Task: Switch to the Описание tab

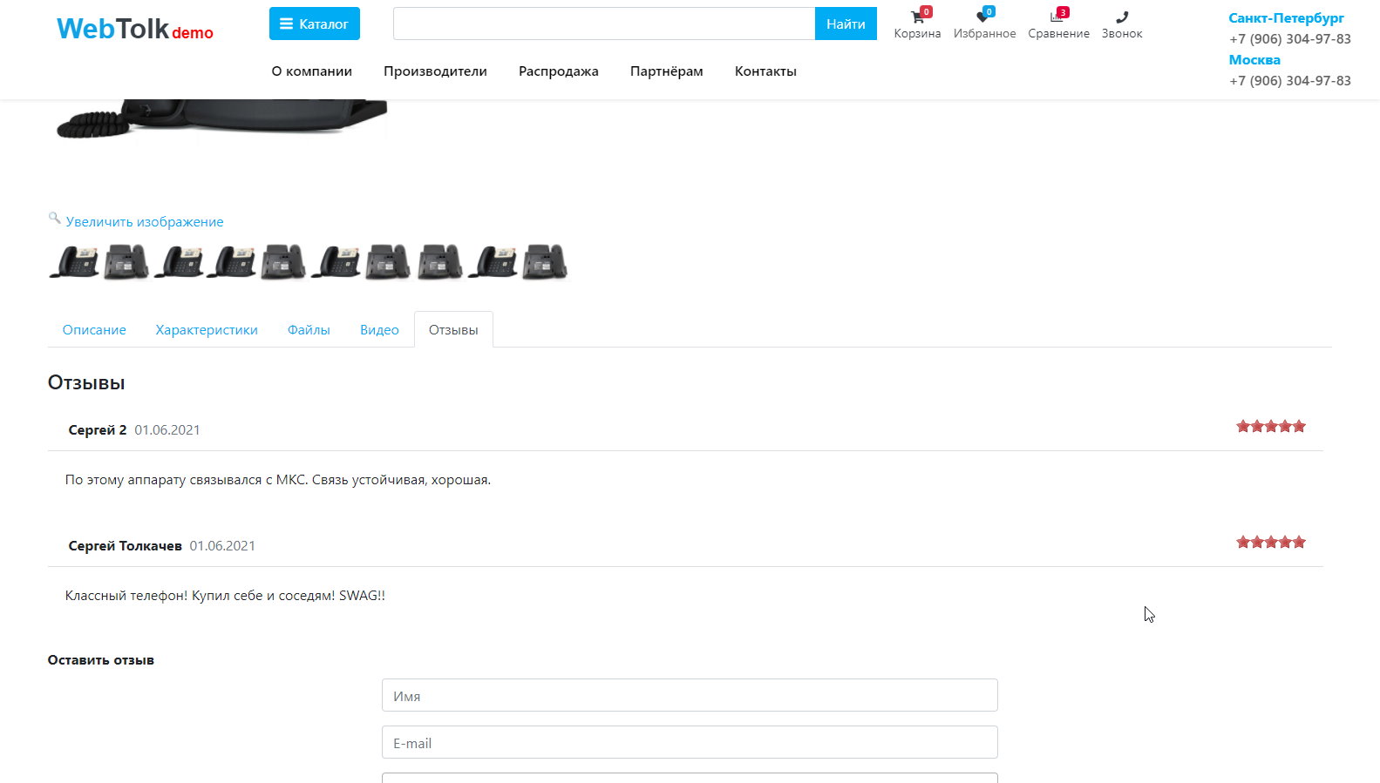Action: pos(94,330)
